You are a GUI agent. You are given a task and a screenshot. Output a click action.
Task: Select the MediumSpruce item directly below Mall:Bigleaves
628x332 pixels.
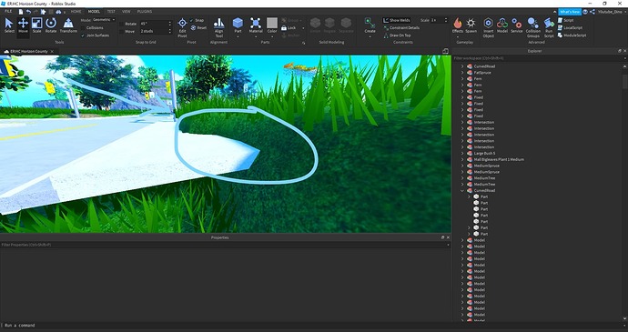coord(486,166)
